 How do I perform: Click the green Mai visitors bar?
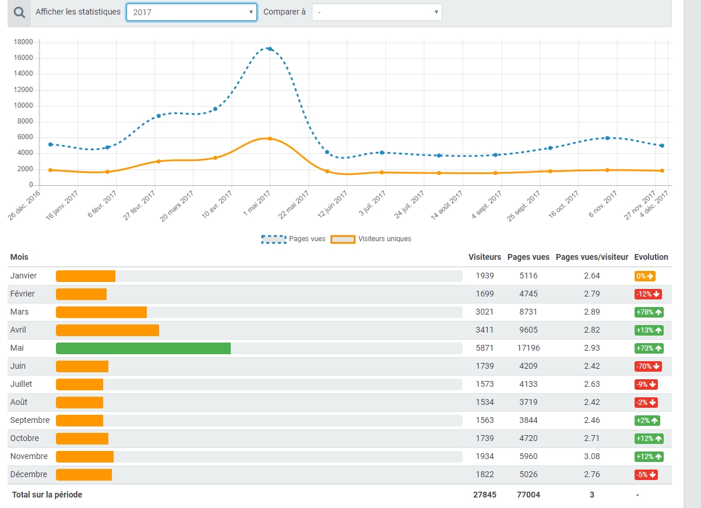[x=143, y=348]
